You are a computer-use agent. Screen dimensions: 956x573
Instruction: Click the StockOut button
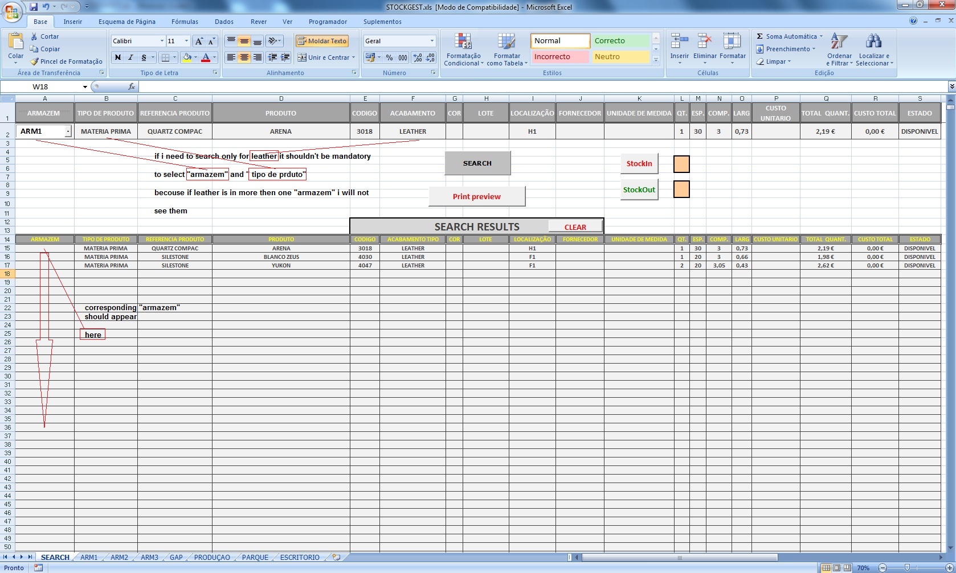(639, 189)
